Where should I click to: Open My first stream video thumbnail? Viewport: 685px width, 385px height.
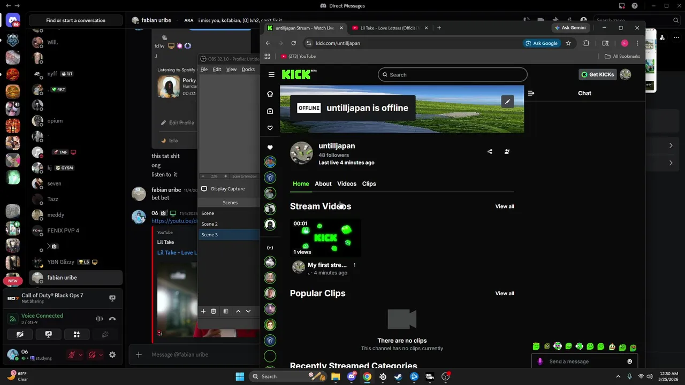[x=325, y=238]
